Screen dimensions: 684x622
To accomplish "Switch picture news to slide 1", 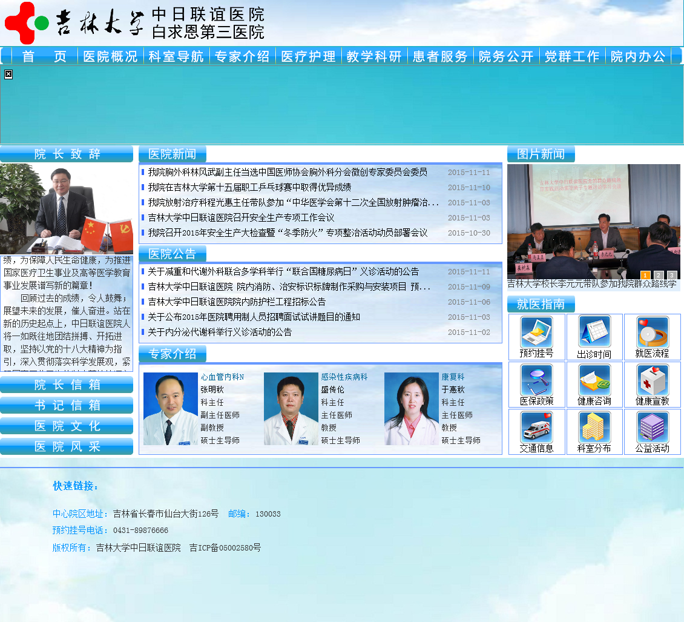I will click(645, 275).
